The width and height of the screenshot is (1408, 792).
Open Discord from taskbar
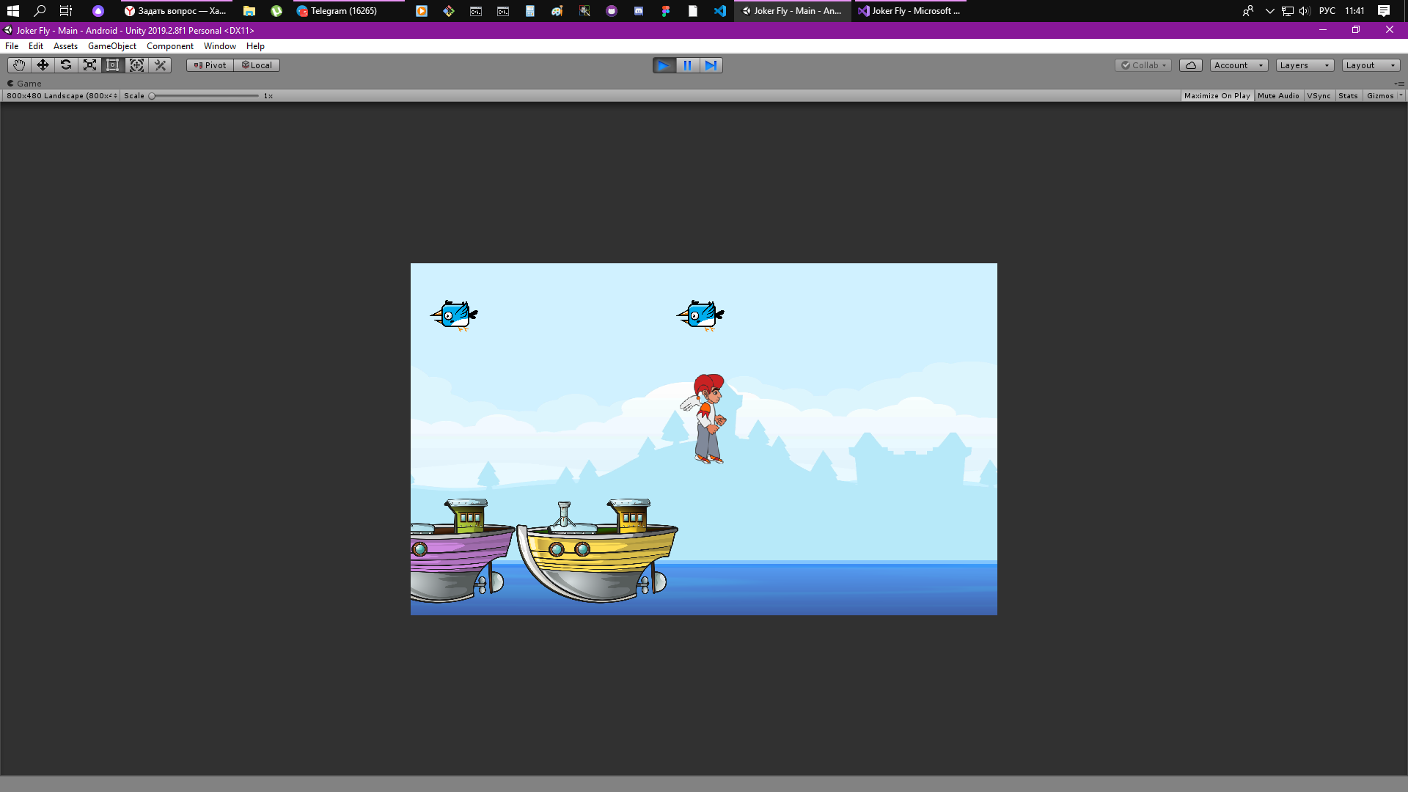point(639,11)
